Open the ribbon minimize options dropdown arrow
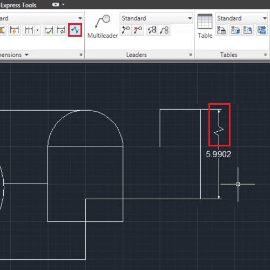The image size is (270, 270). click(x=63, y=4)
